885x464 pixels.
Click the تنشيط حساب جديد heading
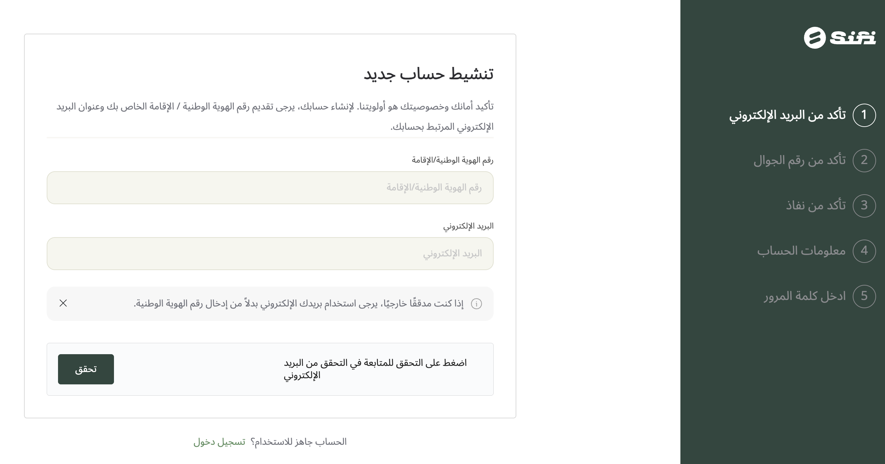[428, 74]
